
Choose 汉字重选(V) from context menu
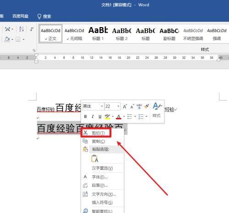[x=103, y=168]
